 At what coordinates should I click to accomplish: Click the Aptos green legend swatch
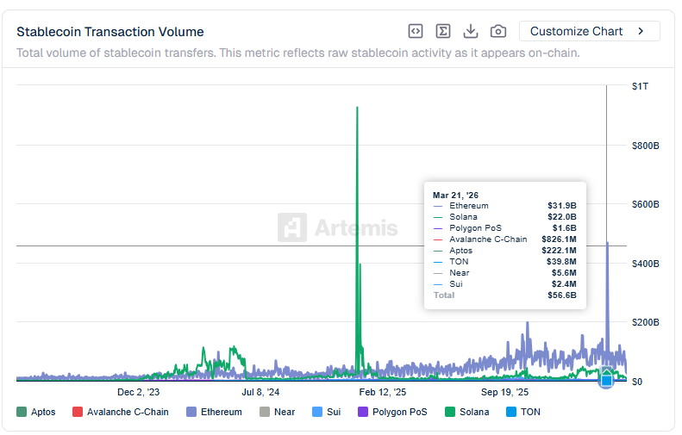(x=22, y=412)
